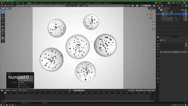Toggle X-ray mode in viewport header
The height and width of the screenshot is (106, 188).
[x=142, y=6]
